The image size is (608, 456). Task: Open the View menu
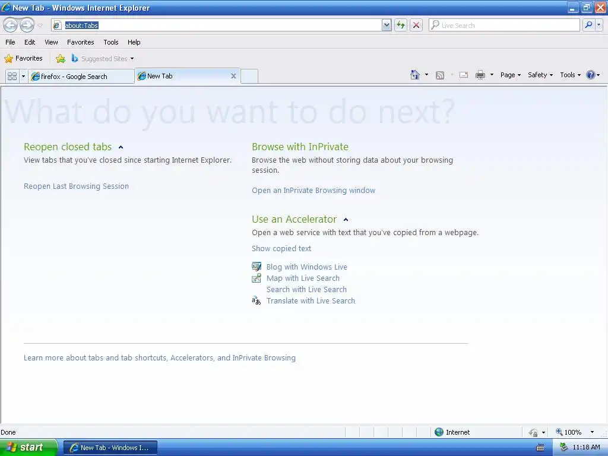[x=51, y=42]
